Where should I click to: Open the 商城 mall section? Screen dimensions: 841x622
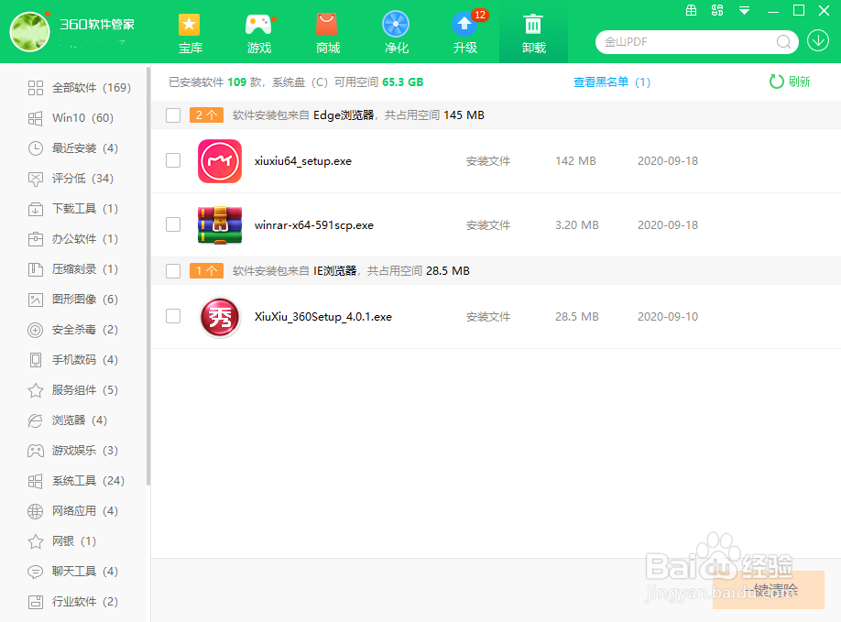coord(327,34)
